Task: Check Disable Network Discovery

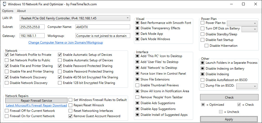Action: (x=7, y=83)
